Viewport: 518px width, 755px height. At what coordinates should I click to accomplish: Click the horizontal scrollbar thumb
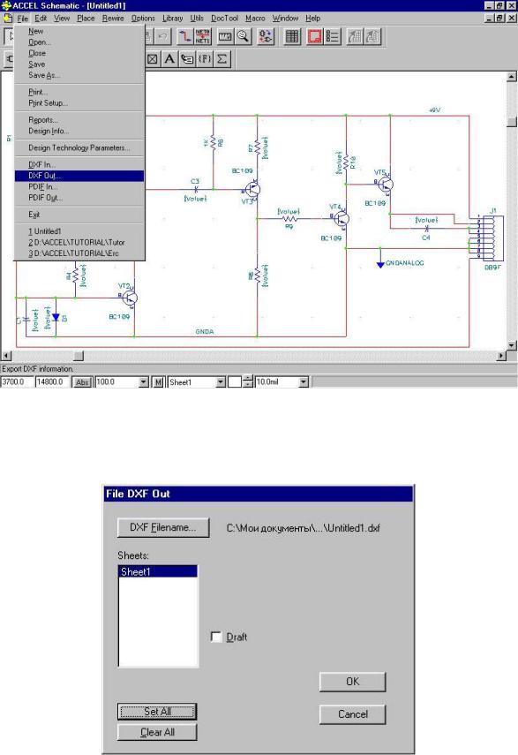pyautogui.click(x=79, y=356)
